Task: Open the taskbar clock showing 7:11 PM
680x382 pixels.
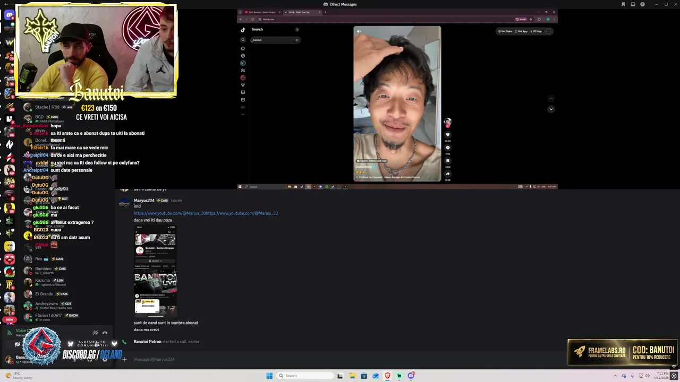Action: (x=661, y=376)
